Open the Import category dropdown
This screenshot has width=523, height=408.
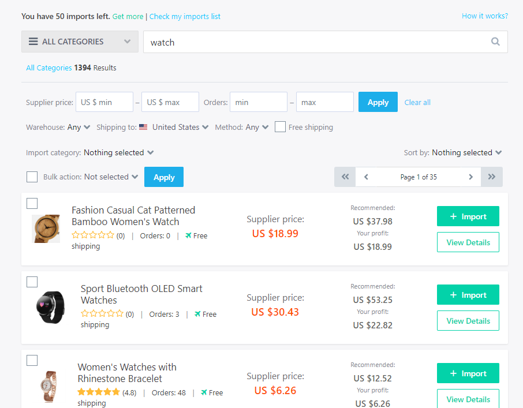tap(119, 153)
